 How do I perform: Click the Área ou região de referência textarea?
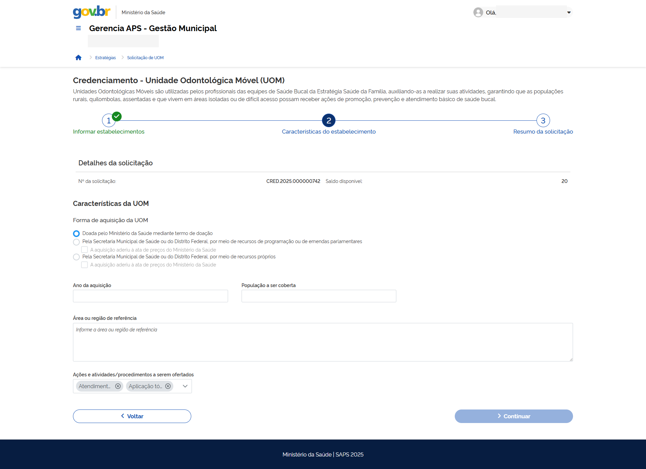pyautogui.click(x=323, y=342)
